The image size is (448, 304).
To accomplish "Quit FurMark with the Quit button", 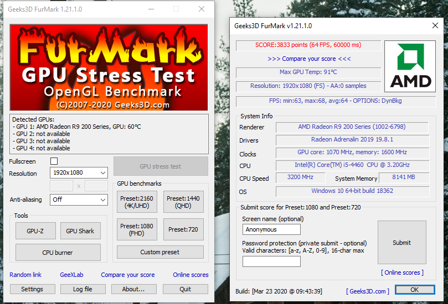I will [x=186, y=289].
